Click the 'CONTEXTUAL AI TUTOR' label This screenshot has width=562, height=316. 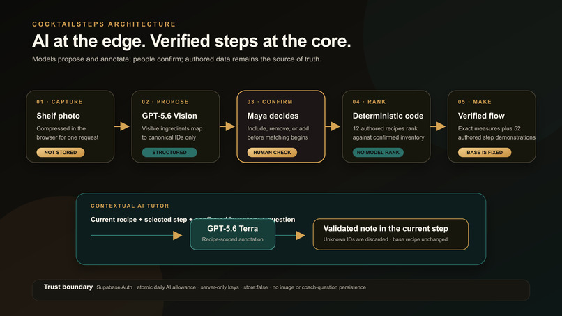click(x=130, y=206)
